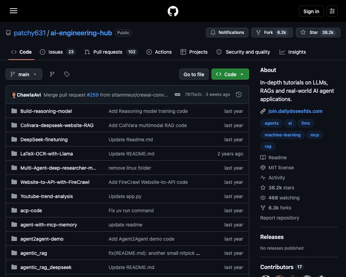Open agentic_rag folder
The image size is (346, 277).
coord(34,253)
